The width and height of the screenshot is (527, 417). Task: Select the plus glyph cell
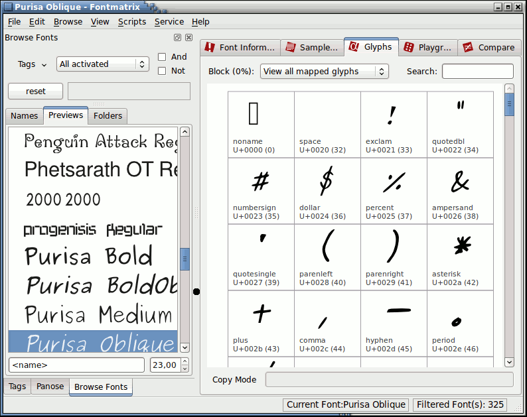(x=261, y=324)
